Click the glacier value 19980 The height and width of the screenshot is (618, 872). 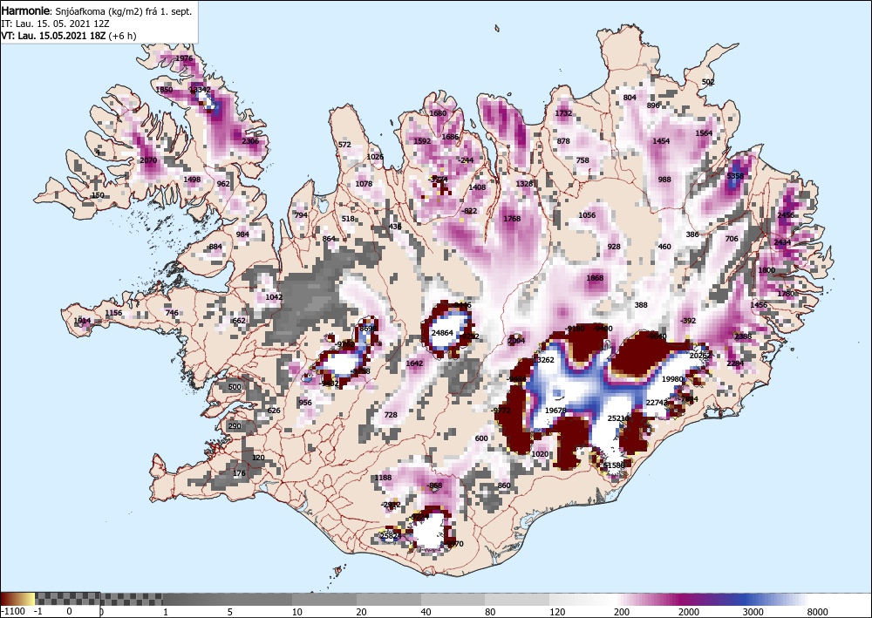(672, 379)
